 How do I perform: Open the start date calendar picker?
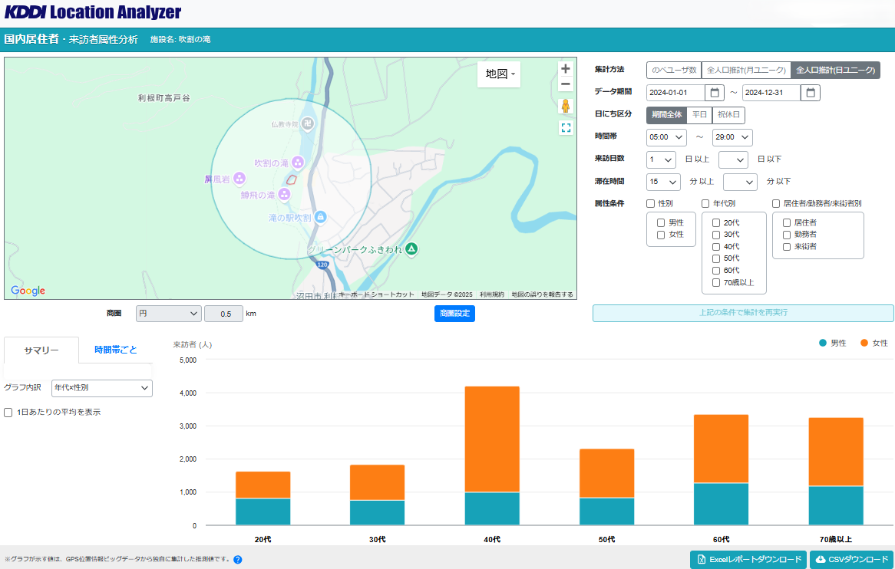[x=715, y=93]
